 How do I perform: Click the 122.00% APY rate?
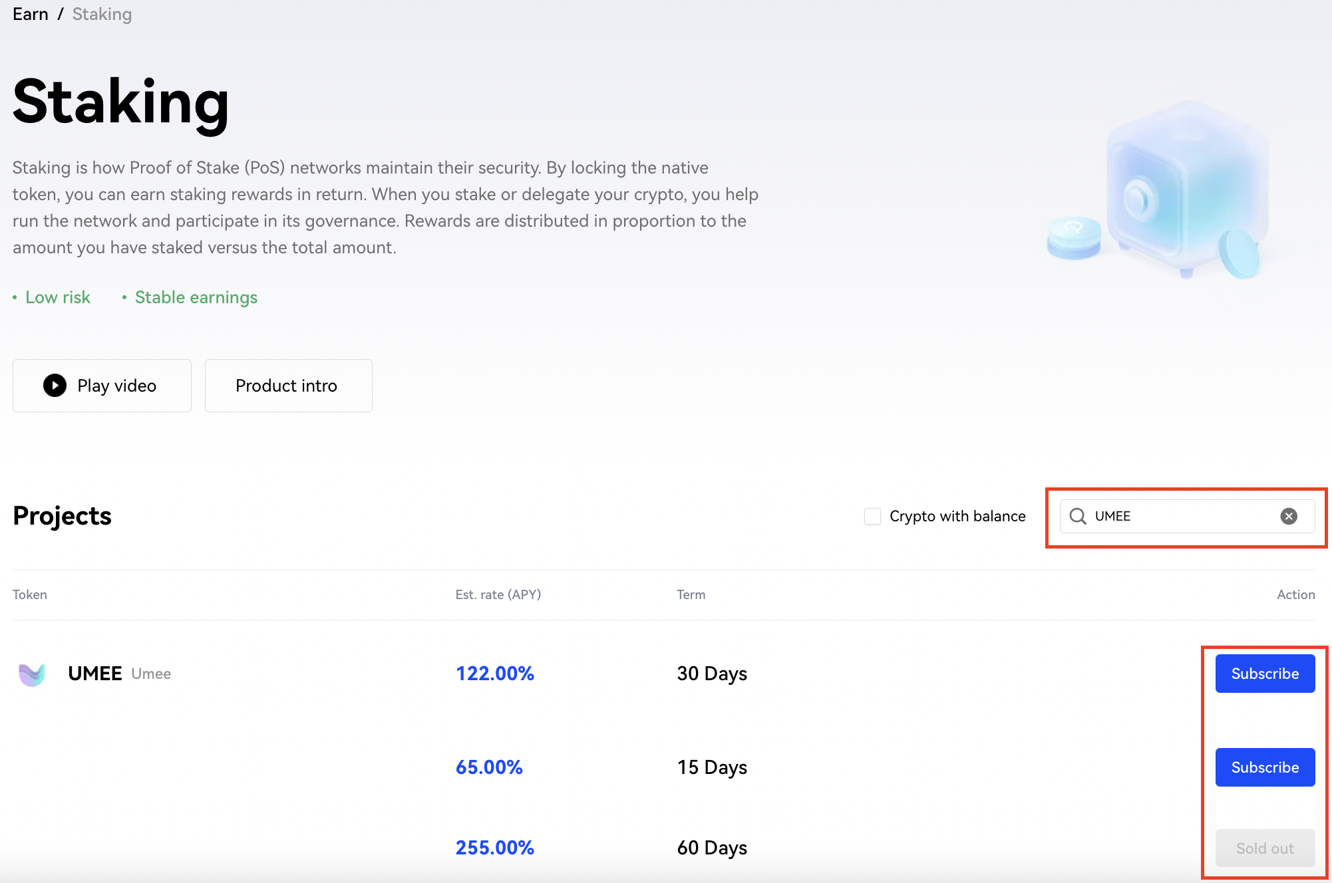[495, 674]
